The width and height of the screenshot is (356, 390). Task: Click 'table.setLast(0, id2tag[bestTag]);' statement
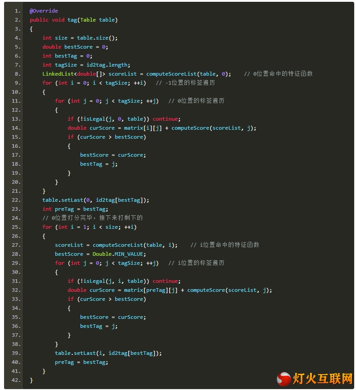coord(96,200)
